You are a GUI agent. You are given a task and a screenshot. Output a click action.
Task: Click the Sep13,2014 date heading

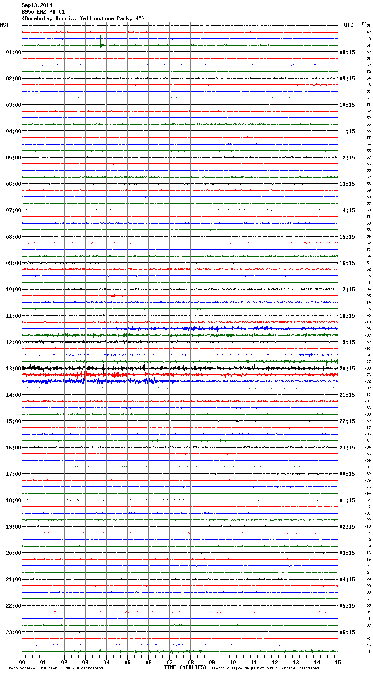coord(37,5)
